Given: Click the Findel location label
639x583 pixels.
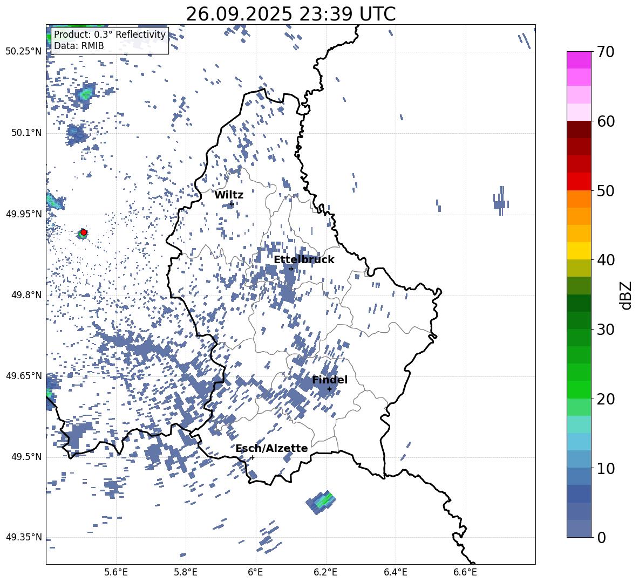Looking at the screenshot, I should point(330,380).
